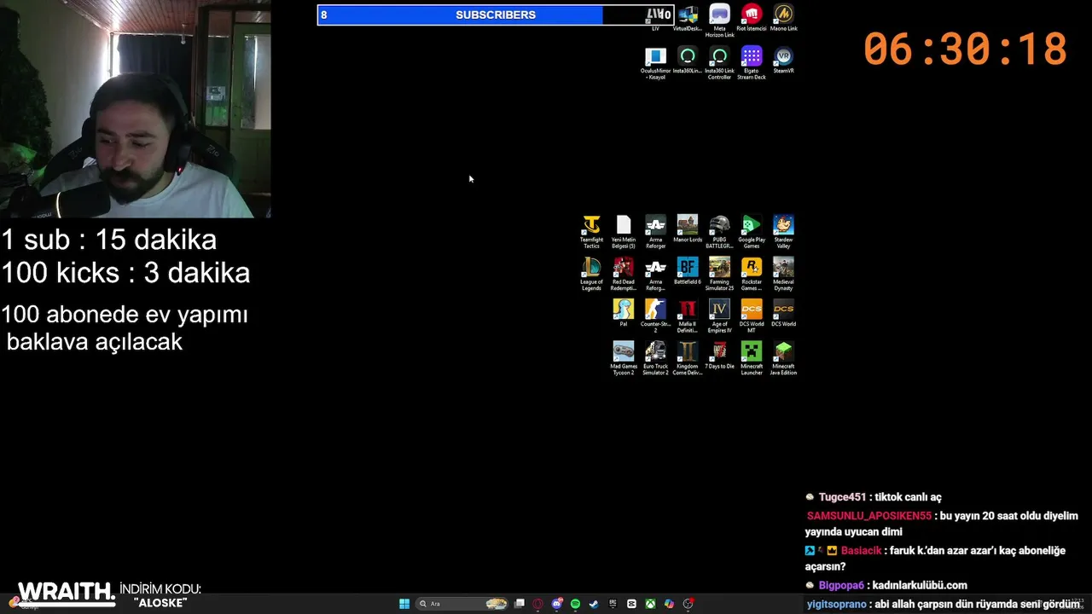Open the dark DCS World icon
This screenshot has width=1092, height=614.
(783, 313)
